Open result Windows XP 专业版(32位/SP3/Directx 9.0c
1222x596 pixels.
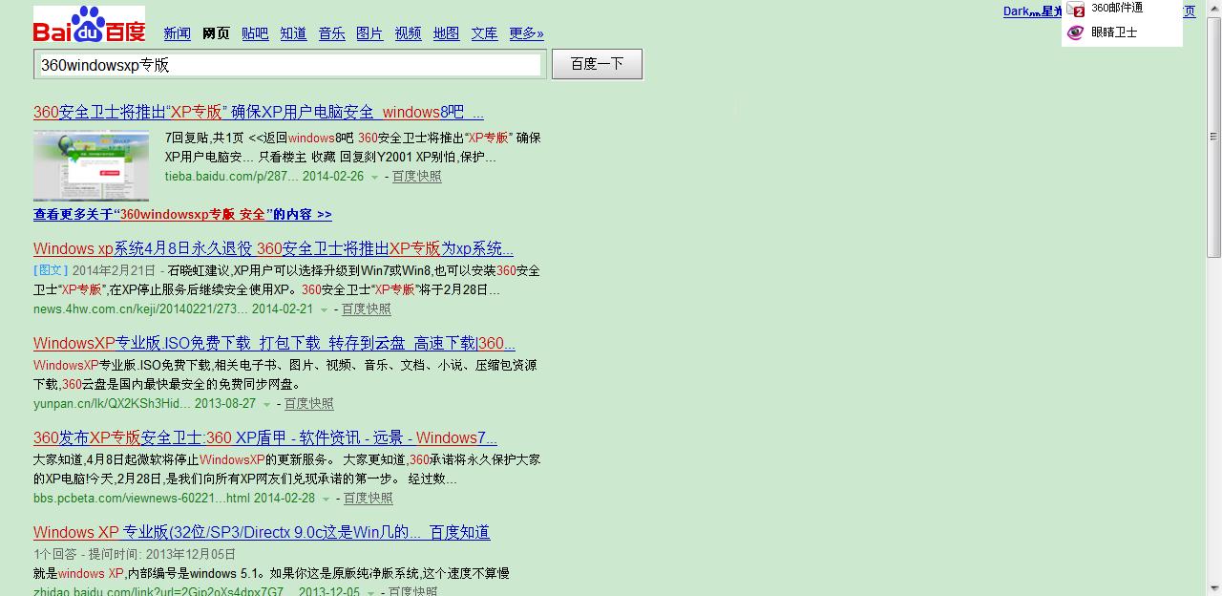pyautogui.click(x=262, y=532)
